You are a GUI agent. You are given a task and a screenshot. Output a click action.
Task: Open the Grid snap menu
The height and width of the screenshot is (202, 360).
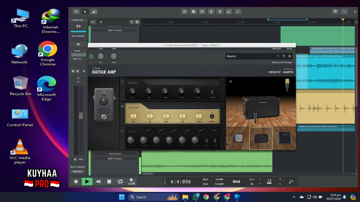click(236, 182)
